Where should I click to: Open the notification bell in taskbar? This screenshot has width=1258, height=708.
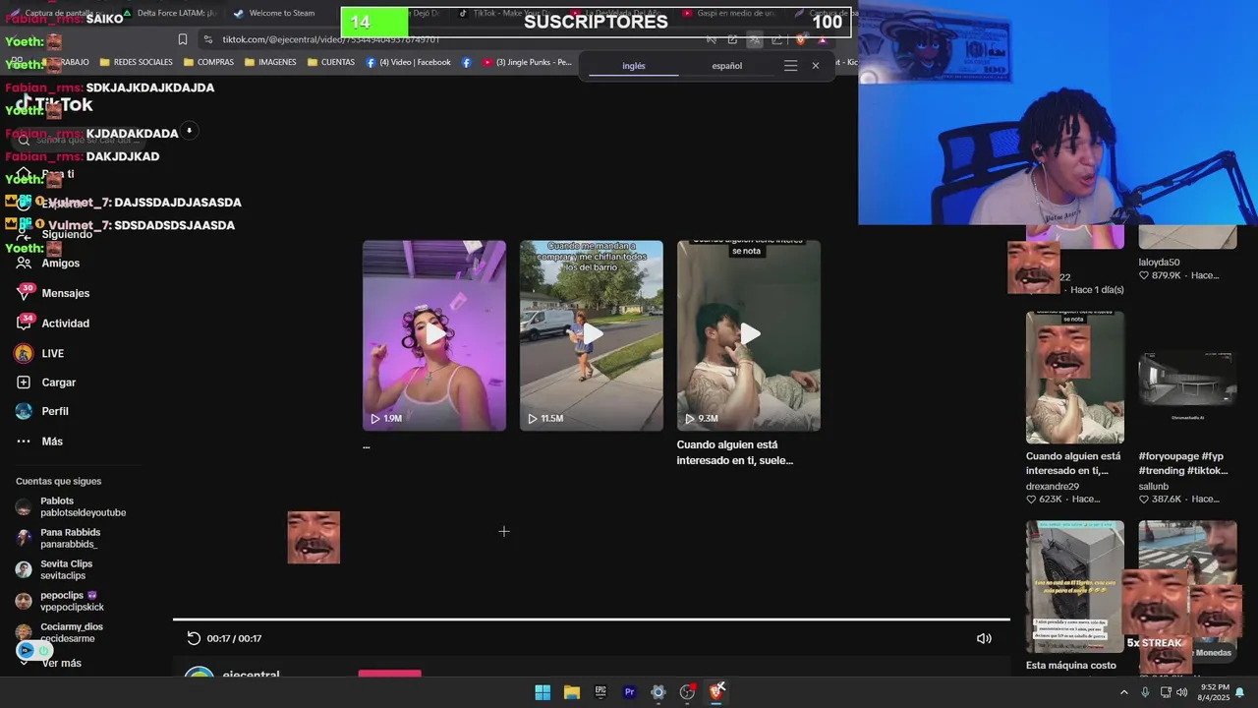[x=1239, y=692]
